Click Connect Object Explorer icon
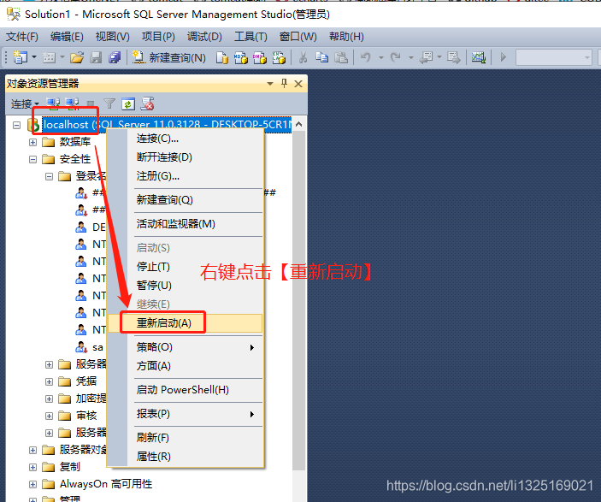 (53, 103)
